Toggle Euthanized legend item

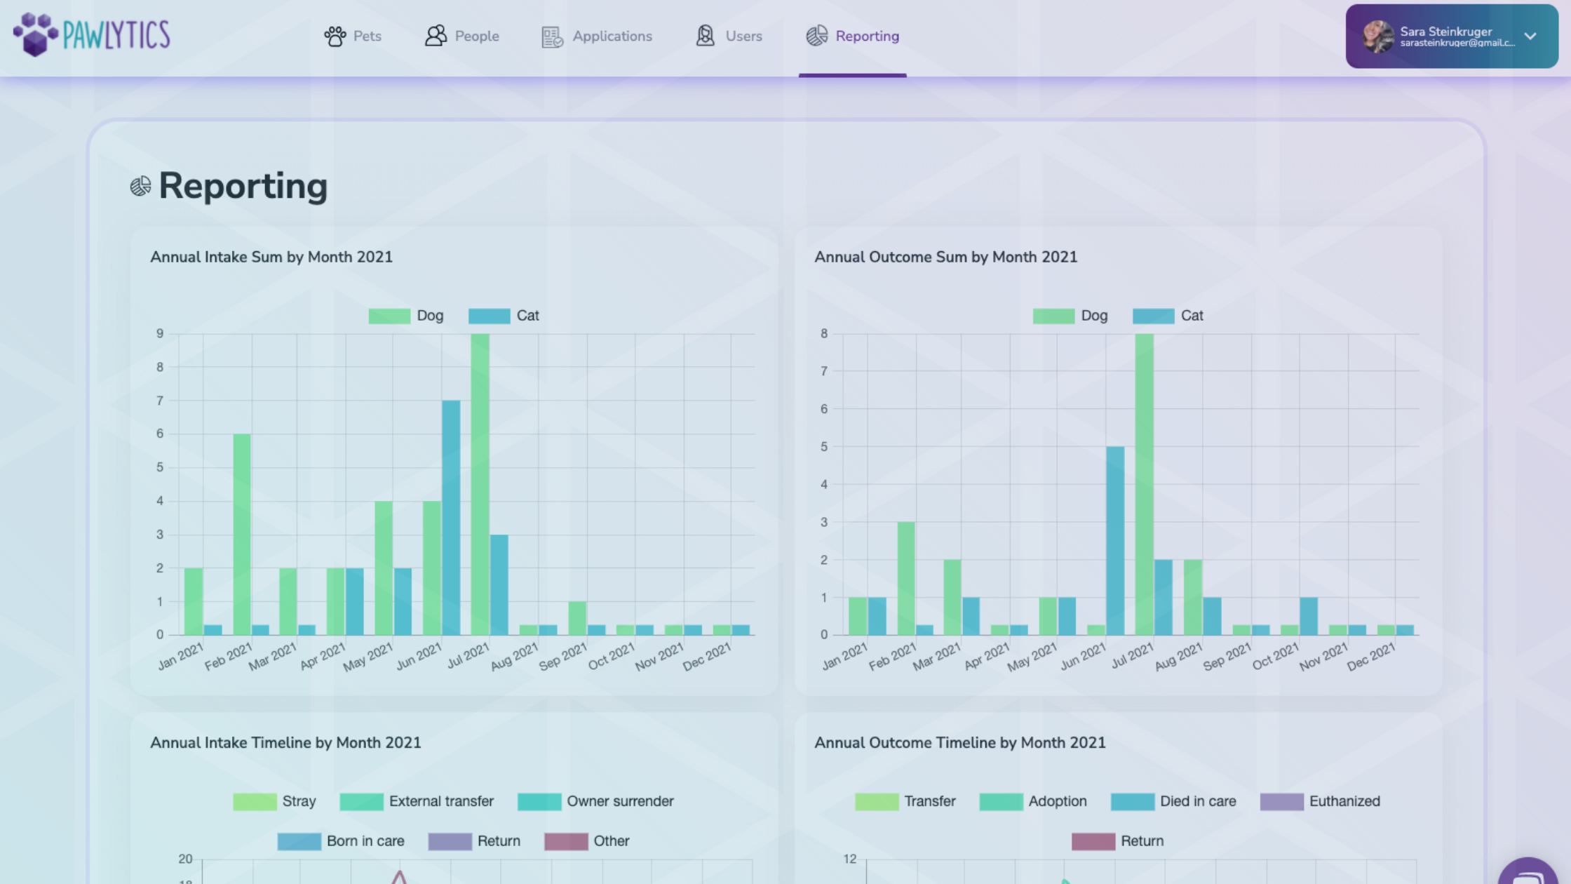[1320, 801]
